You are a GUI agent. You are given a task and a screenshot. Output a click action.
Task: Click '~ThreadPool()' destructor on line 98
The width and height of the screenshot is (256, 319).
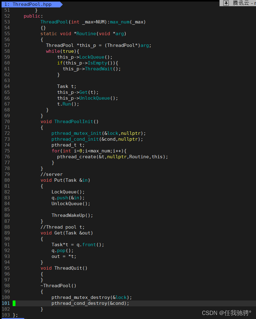pos(58,286)
